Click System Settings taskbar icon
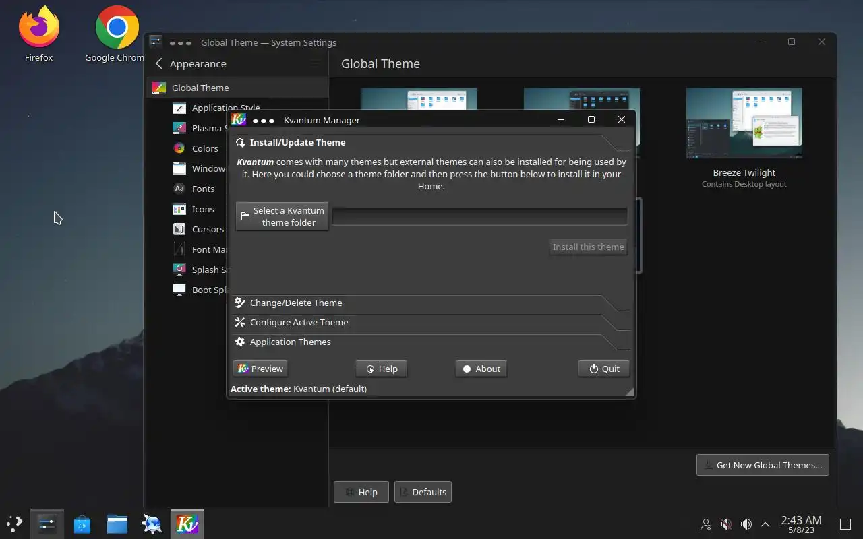Viewport: 863px width, 539px height. click(47, 524)
